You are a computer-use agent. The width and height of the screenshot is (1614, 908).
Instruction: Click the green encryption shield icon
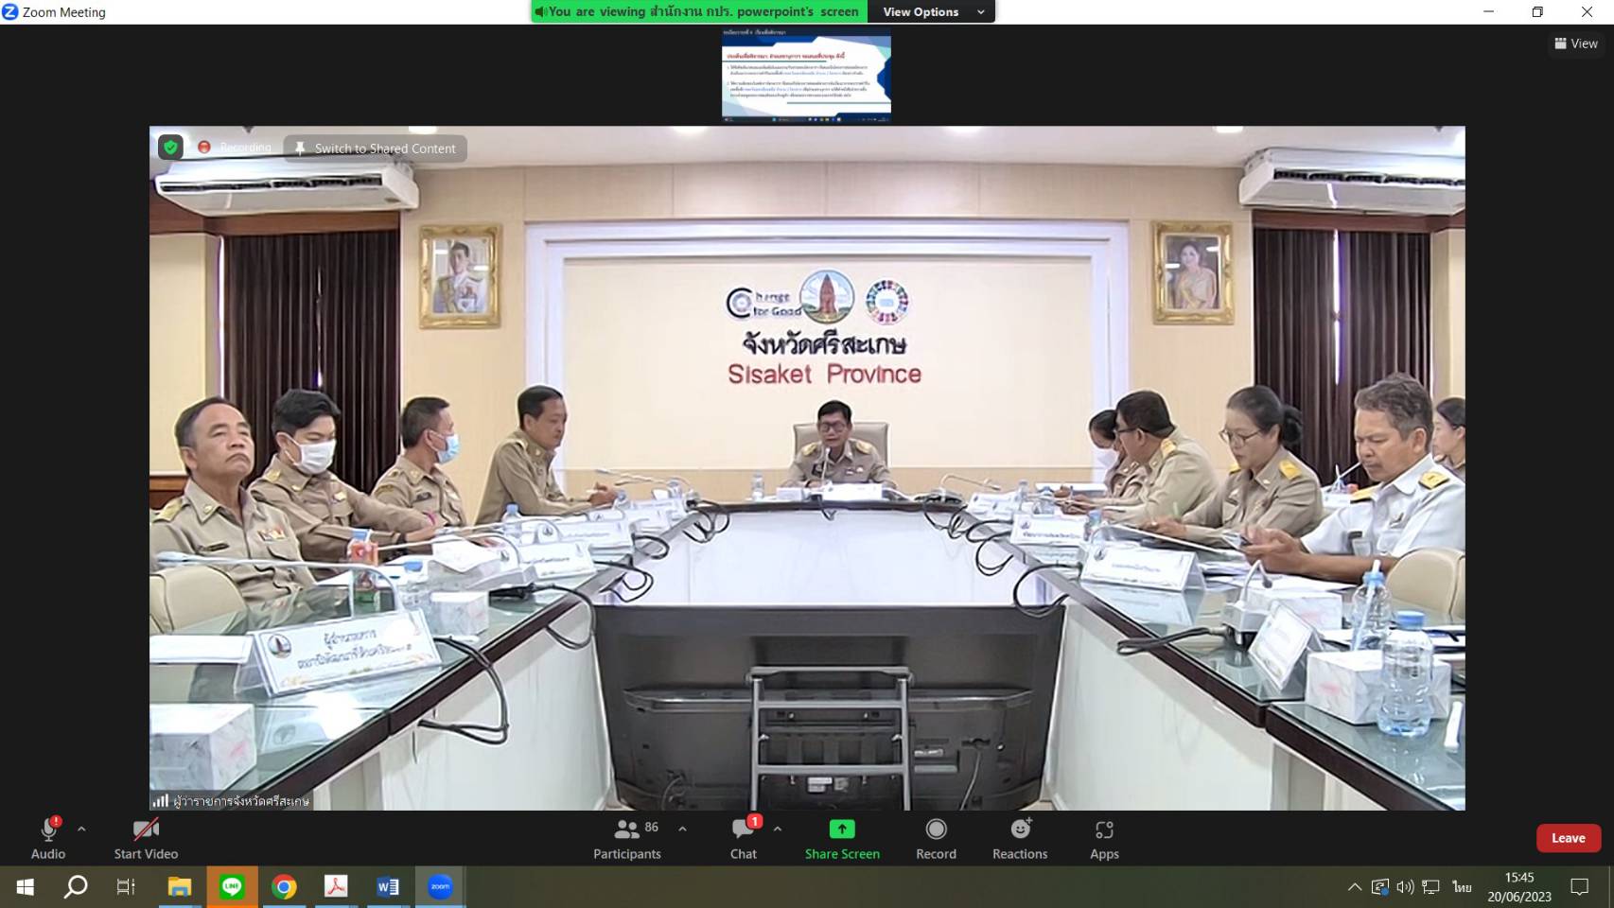170,148
